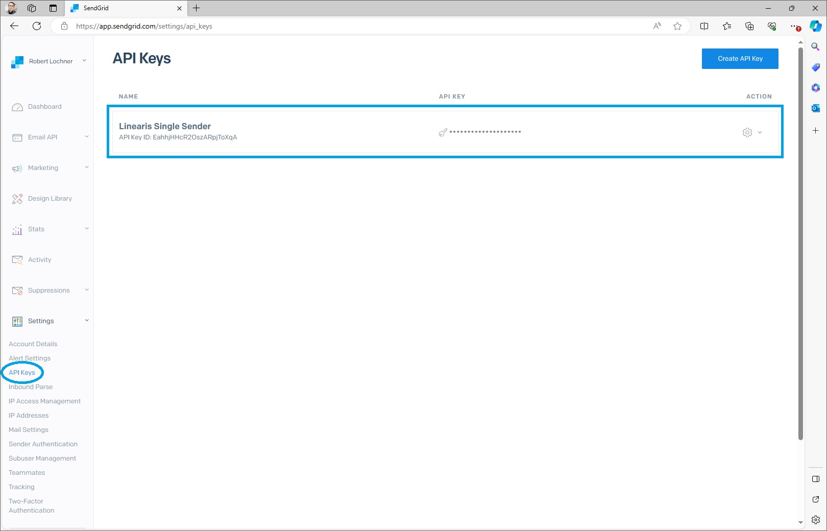Click the page vertical scrollbar

800,243
